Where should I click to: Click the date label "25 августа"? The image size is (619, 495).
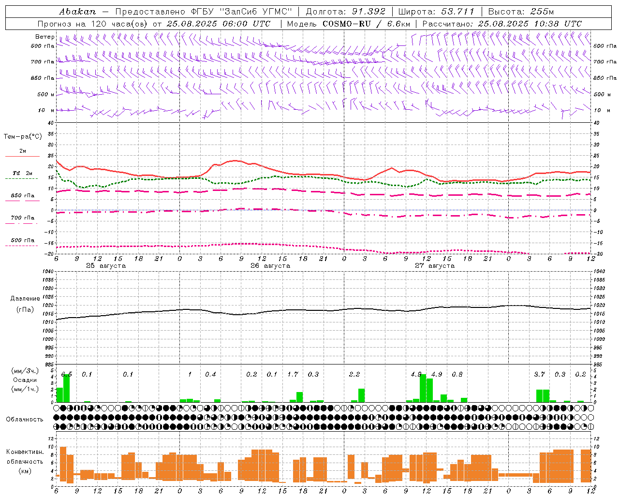coord(106,266)
